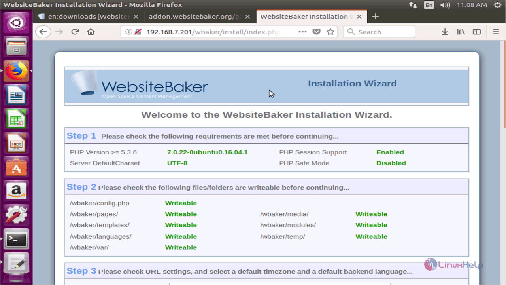Click Writeable status beside /wbaker/media/
506x285 pixels.
[x=371, y=214]
